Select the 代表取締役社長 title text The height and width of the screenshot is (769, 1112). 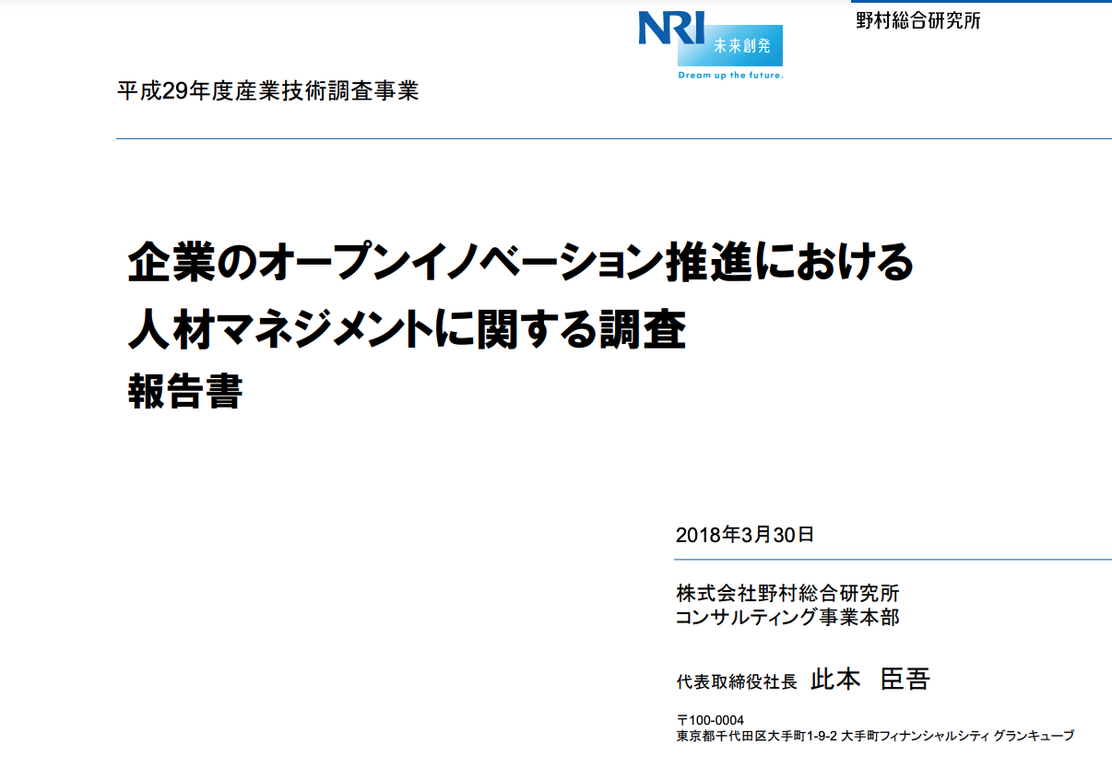pos(737,682)
